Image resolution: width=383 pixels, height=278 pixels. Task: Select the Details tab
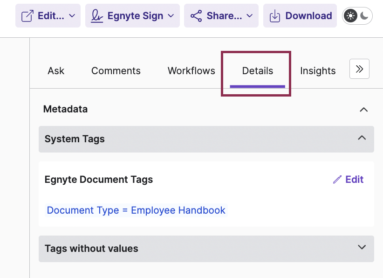coord(258,70)
